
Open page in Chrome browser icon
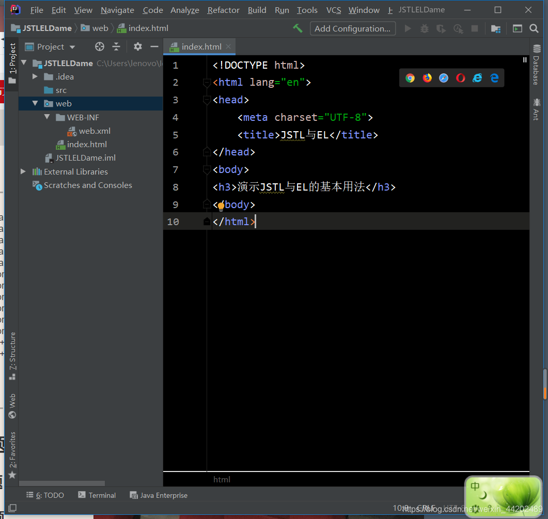point(410,78)
